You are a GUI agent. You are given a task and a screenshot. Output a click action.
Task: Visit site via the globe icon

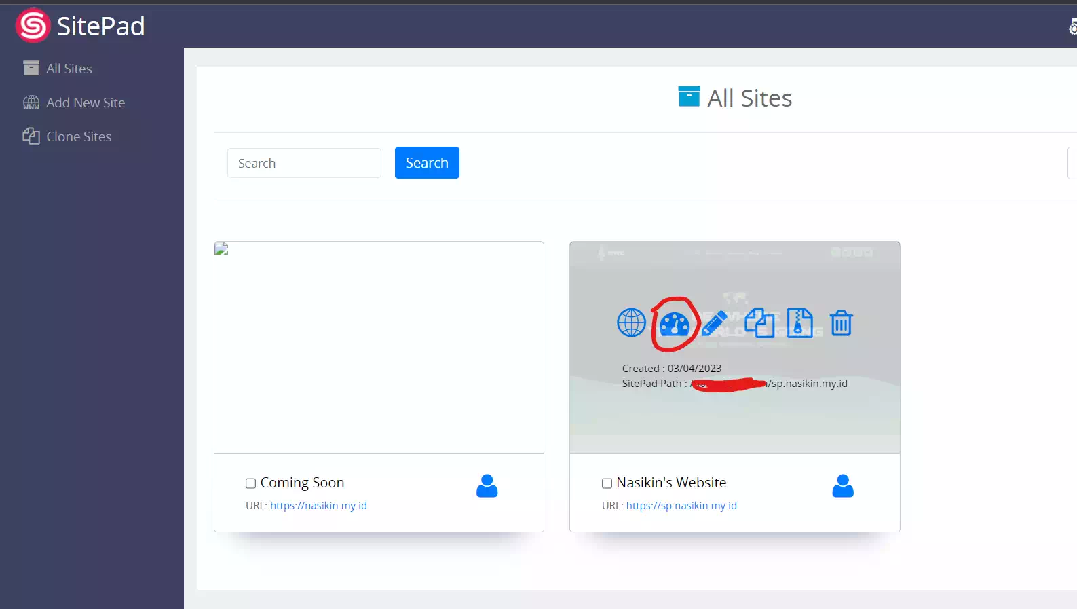(x=631, y=322)
